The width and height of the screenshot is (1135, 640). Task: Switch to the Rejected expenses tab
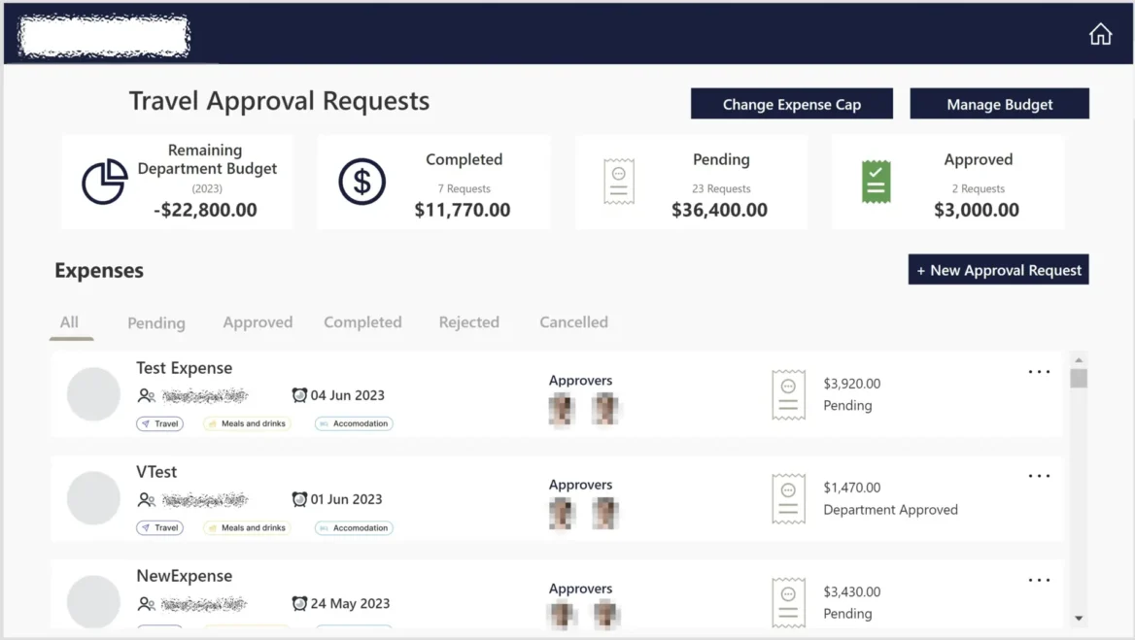tap(469, 322)
